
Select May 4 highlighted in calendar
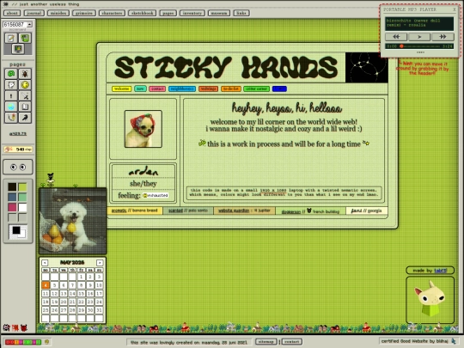click(46, 285)
